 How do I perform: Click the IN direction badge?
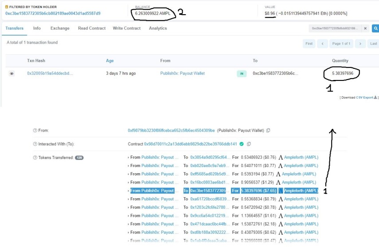pos(242,74)
